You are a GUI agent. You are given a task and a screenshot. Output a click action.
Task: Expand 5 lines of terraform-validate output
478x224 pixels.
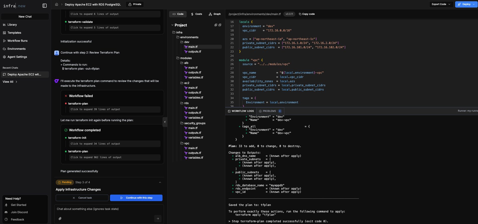115,28
